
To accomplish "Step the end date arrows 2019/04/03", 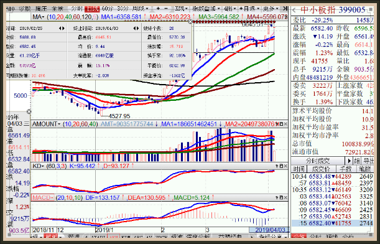I will coord(136,29).
